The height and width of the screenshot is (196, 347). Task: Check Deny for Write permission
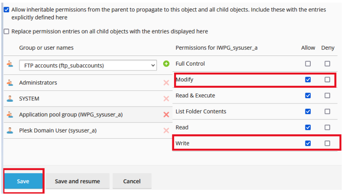[327, 143]
